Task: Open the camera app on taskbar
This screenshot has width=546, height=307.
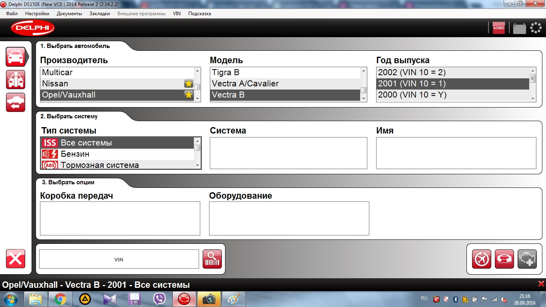Action: coord(209,299)
